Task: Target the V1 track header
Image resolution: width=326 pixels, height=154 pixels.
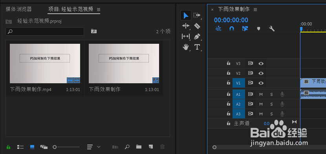Action: 239,83
